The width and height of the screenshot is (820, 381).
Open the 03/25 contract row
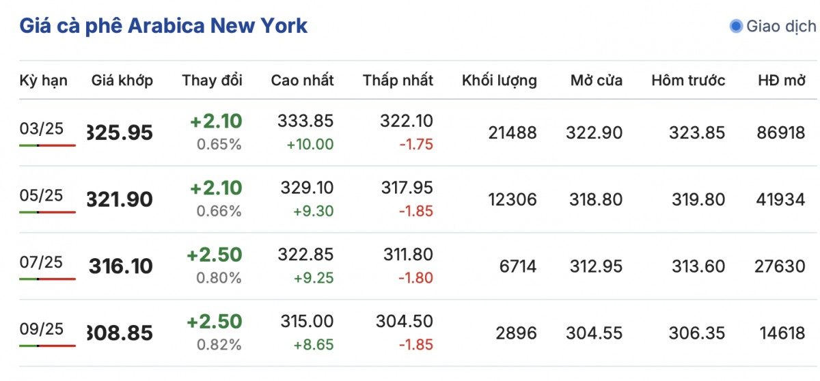click(41, 130)
